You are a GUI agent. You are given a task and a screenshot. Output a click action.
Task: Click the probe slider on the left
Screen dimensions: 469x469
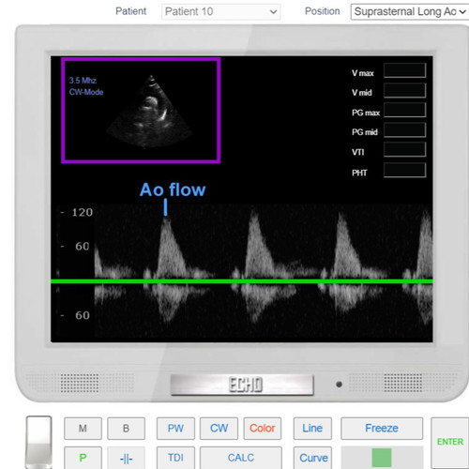(x=38, y=442)
